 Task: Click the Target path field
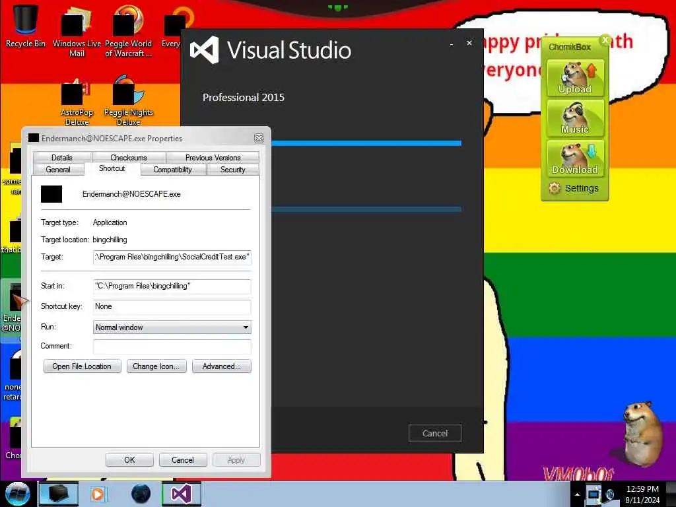tap(172, 257)
